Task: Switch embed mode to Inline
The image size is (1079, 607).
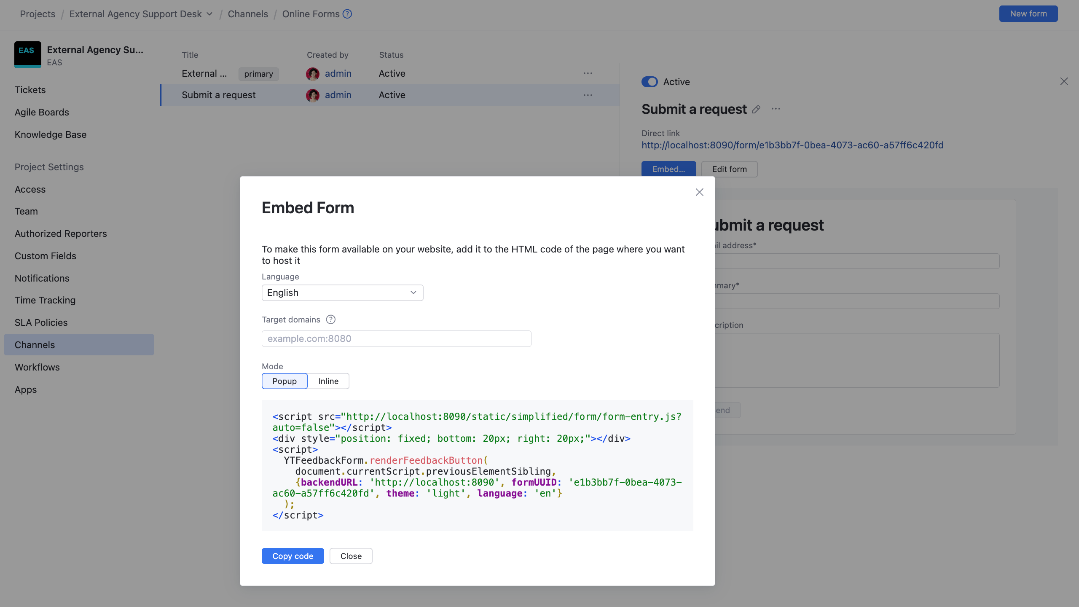Action: [328, 381]
